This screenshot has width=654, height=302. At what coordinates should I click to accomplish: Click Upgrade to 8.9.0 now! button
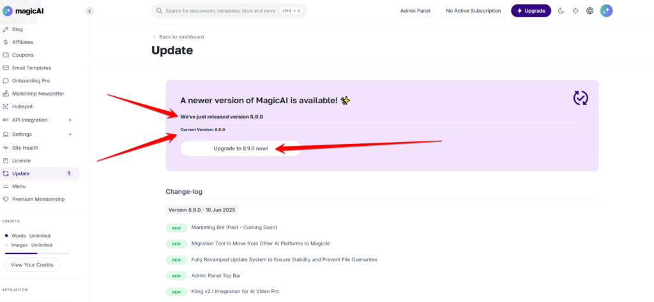pyautogui.click(x=241, y=148)
